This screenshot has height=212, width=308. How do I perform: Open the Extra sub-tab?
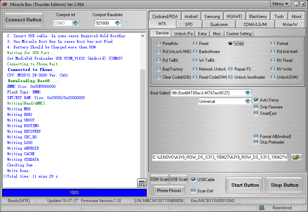tap(202, 34)
